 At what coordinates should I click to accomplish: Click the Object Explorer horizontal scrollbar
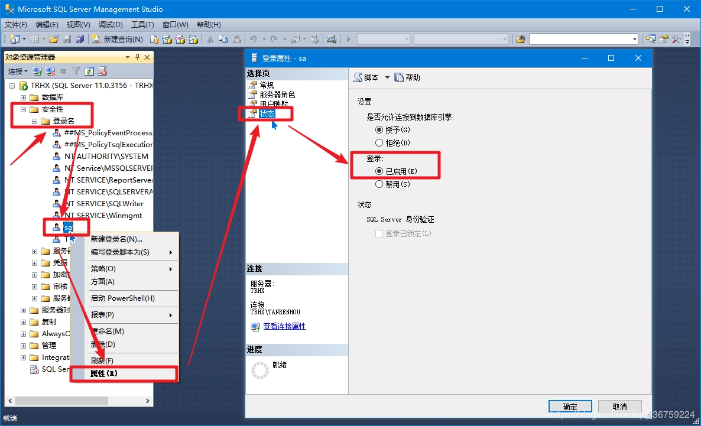(x=59, y=401)
